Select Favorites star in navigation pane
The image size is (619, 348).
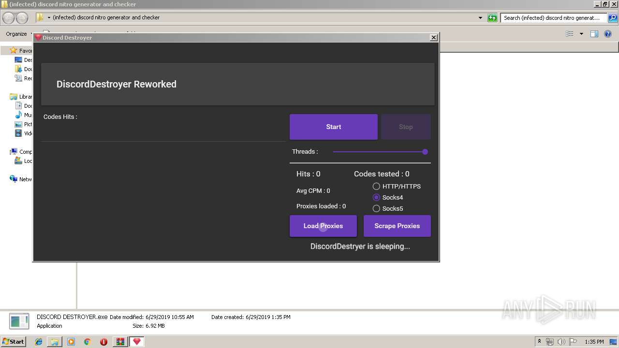coord(14,51)
